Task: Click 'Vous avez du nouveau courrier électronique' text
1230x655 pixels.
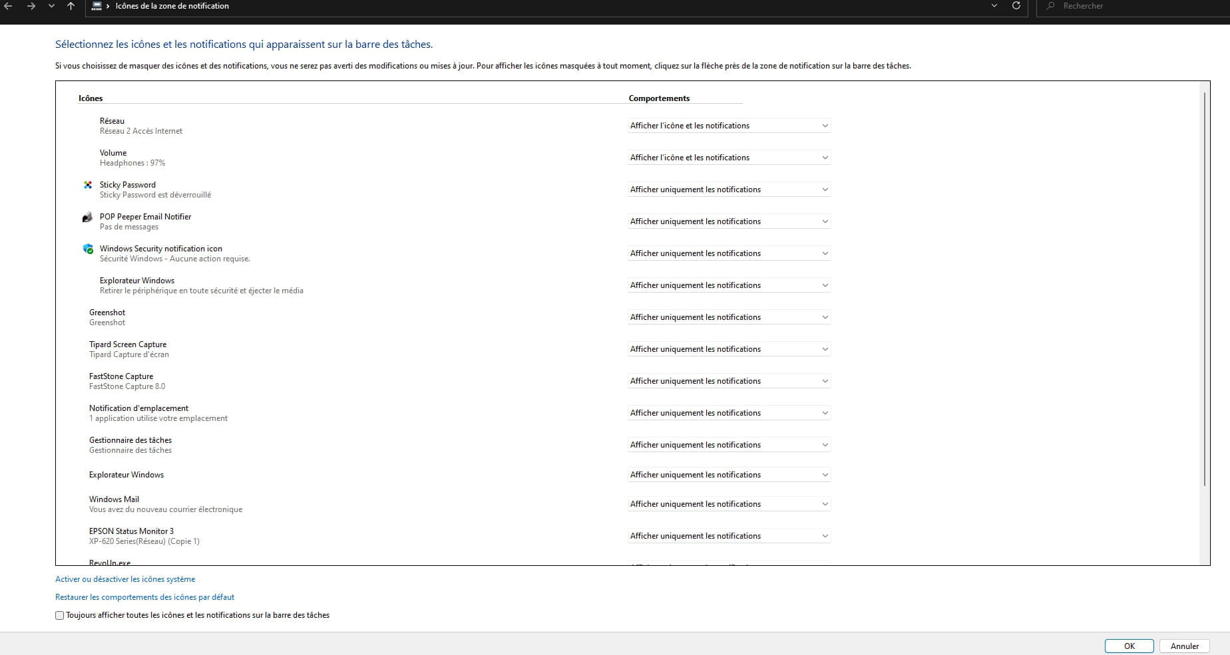Action: [x=166, y=509]
